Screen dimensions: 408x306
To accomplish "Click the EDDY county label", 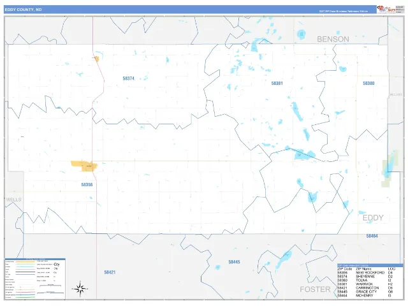I will point(373,218).
